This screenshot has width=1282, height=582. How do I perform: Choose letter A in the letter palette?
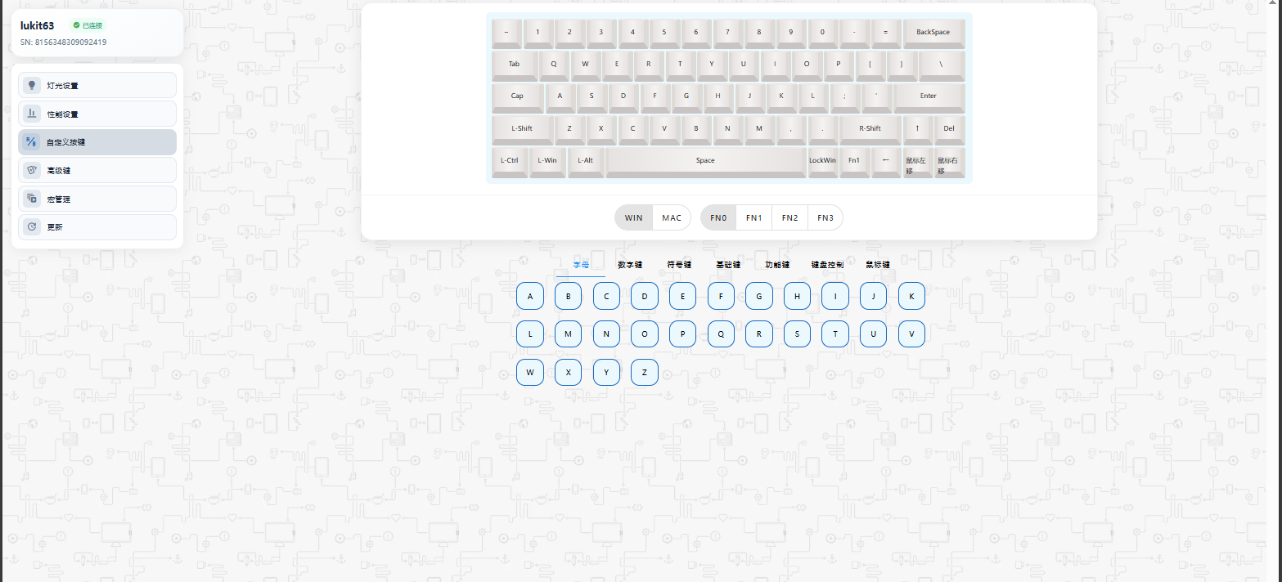530,296
